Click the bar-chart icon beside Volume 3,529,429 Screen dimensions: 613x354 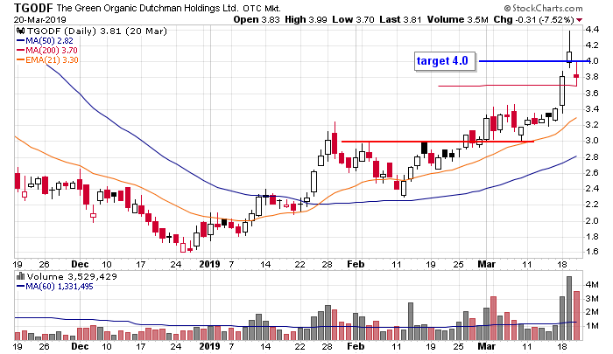click(20, 276)
